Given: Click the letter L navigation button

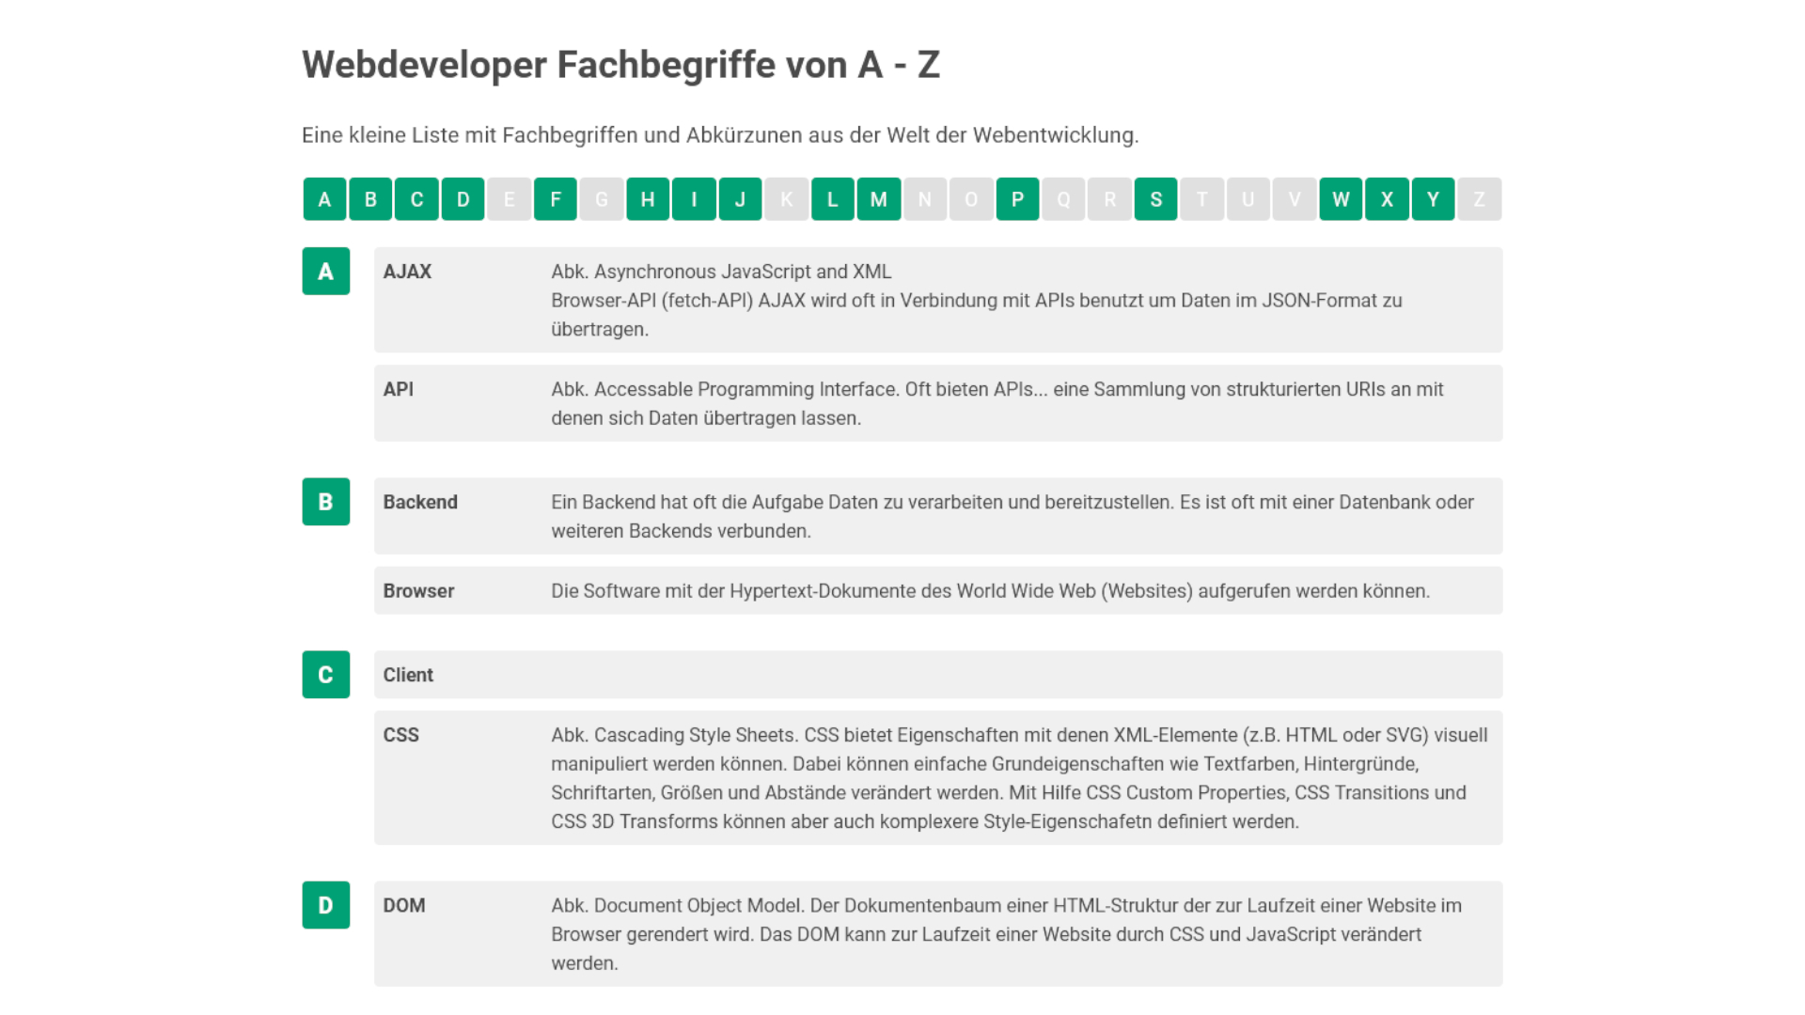Looking at the screenshot, I should click(x=833, y=199).
